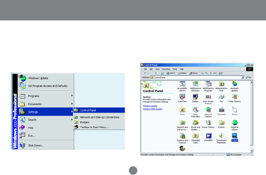Click the Forward arrow toolbar button

(156, 73)
